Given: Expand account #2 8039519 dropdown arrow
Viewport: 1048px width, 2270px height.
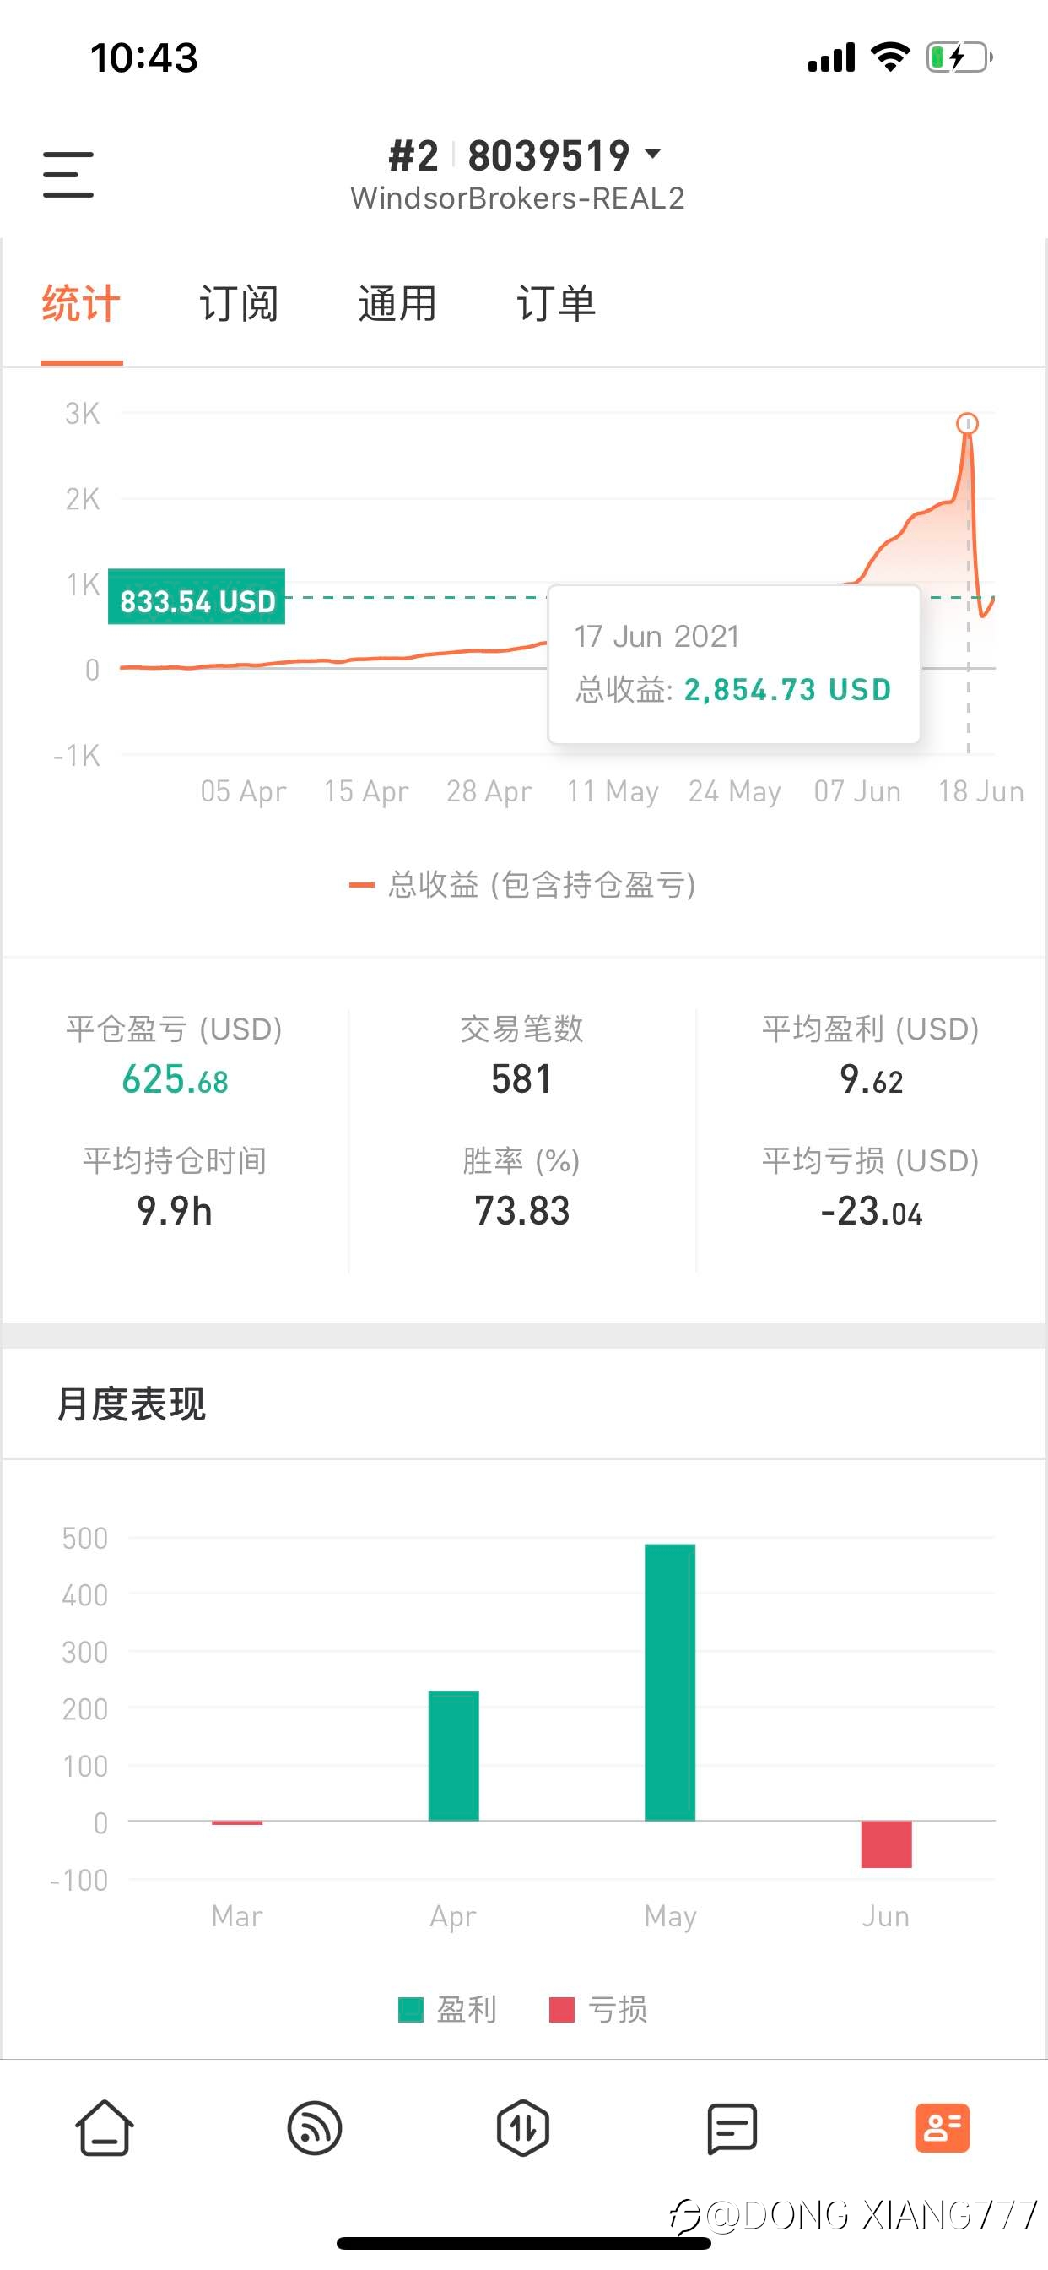Looking at the screenshot, I should point(652,154).
